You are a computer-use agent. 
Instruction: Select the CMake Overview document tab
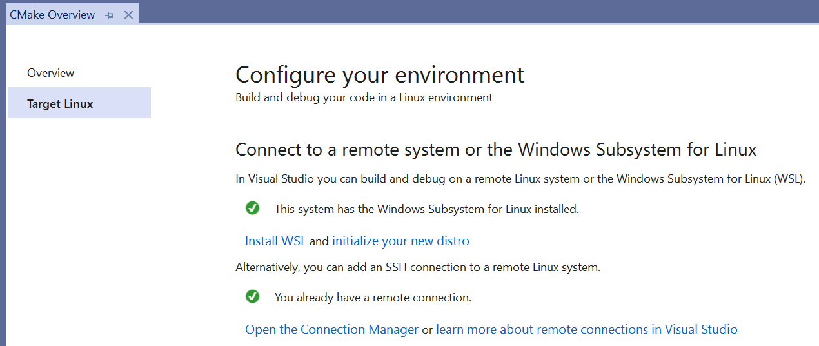[x=52, y=15]
